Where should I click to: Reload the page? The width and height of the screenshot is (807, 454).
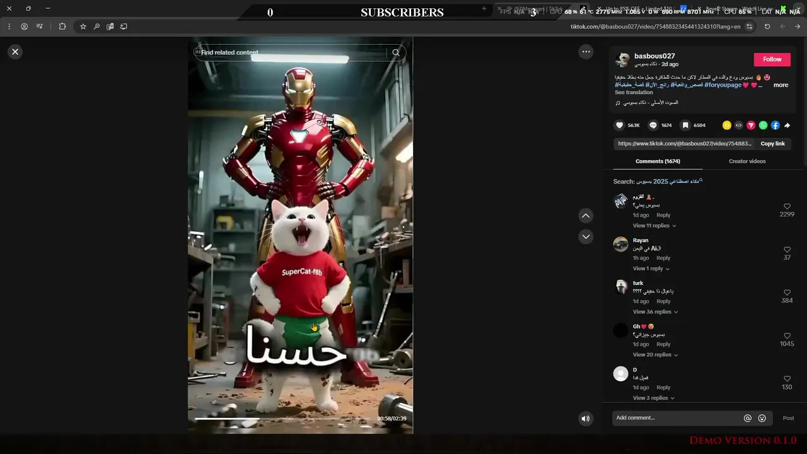(767, 26)
